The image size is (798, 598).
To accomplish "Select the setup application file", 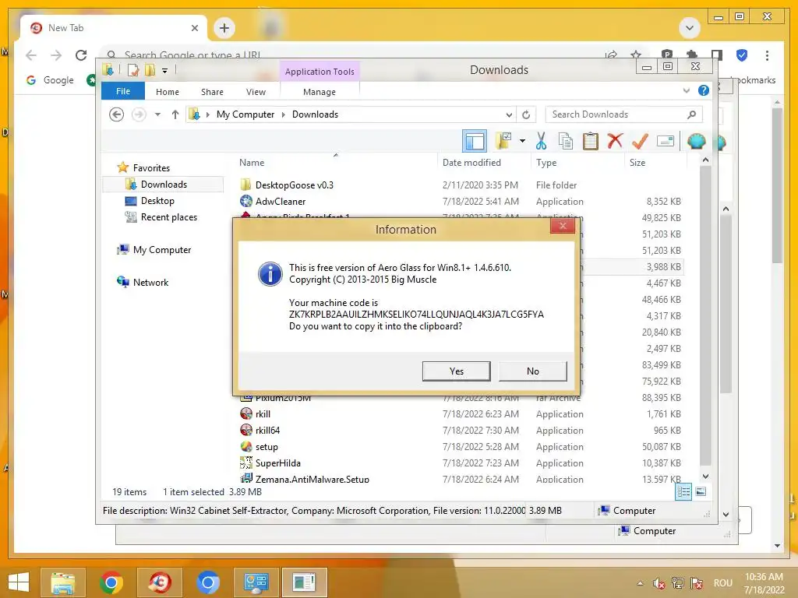I will click(267, 446).
